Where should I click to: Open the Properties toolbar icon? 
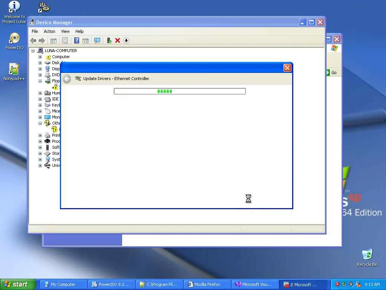tap(65, 41)
